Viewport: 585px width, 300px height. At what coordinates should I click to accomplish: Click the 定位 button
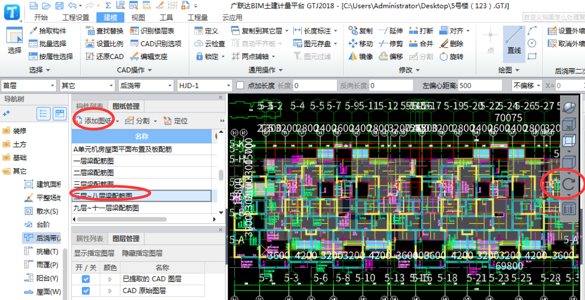tap(176, 121)
